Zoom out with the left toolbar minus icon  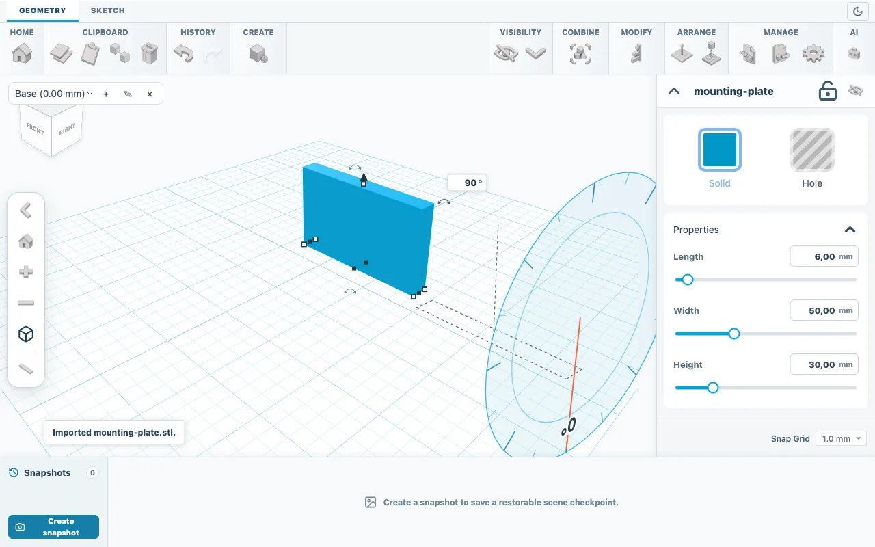[26, 303]
